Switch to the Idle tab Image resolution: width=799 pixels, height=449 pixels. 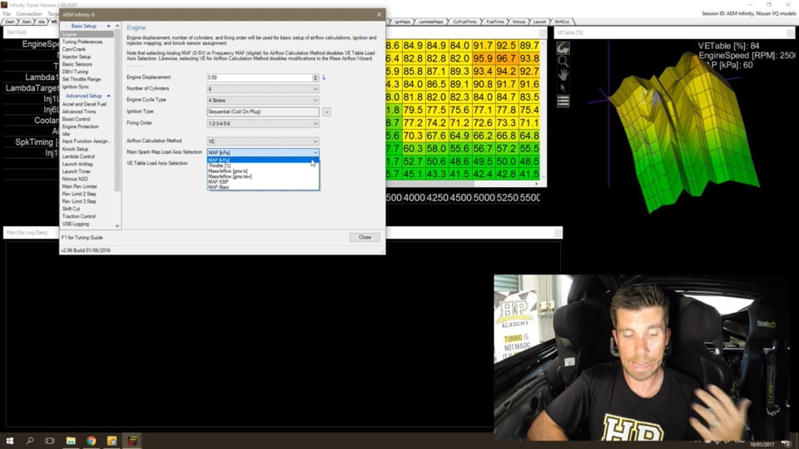tap(42, 22)
